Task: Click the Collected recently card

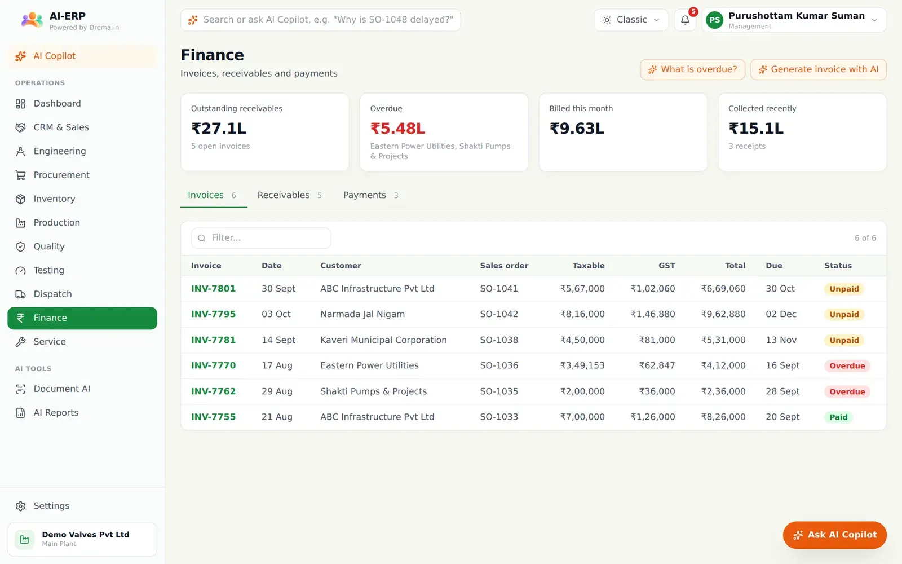Action: (x=802, y=133)
